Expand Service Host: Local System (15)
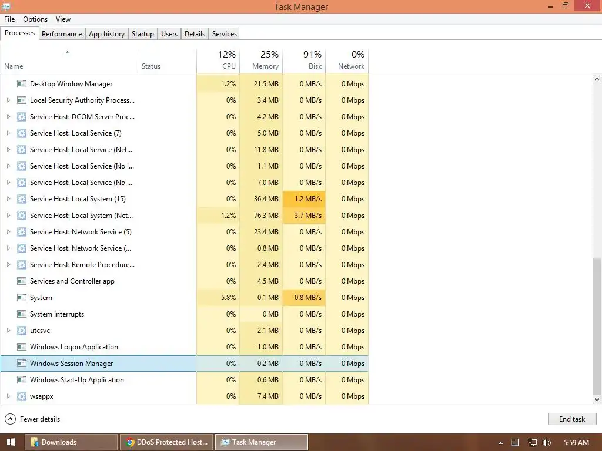Image resolution: width=602 pixels, height=451 pixels. click(x=8, y=198)
